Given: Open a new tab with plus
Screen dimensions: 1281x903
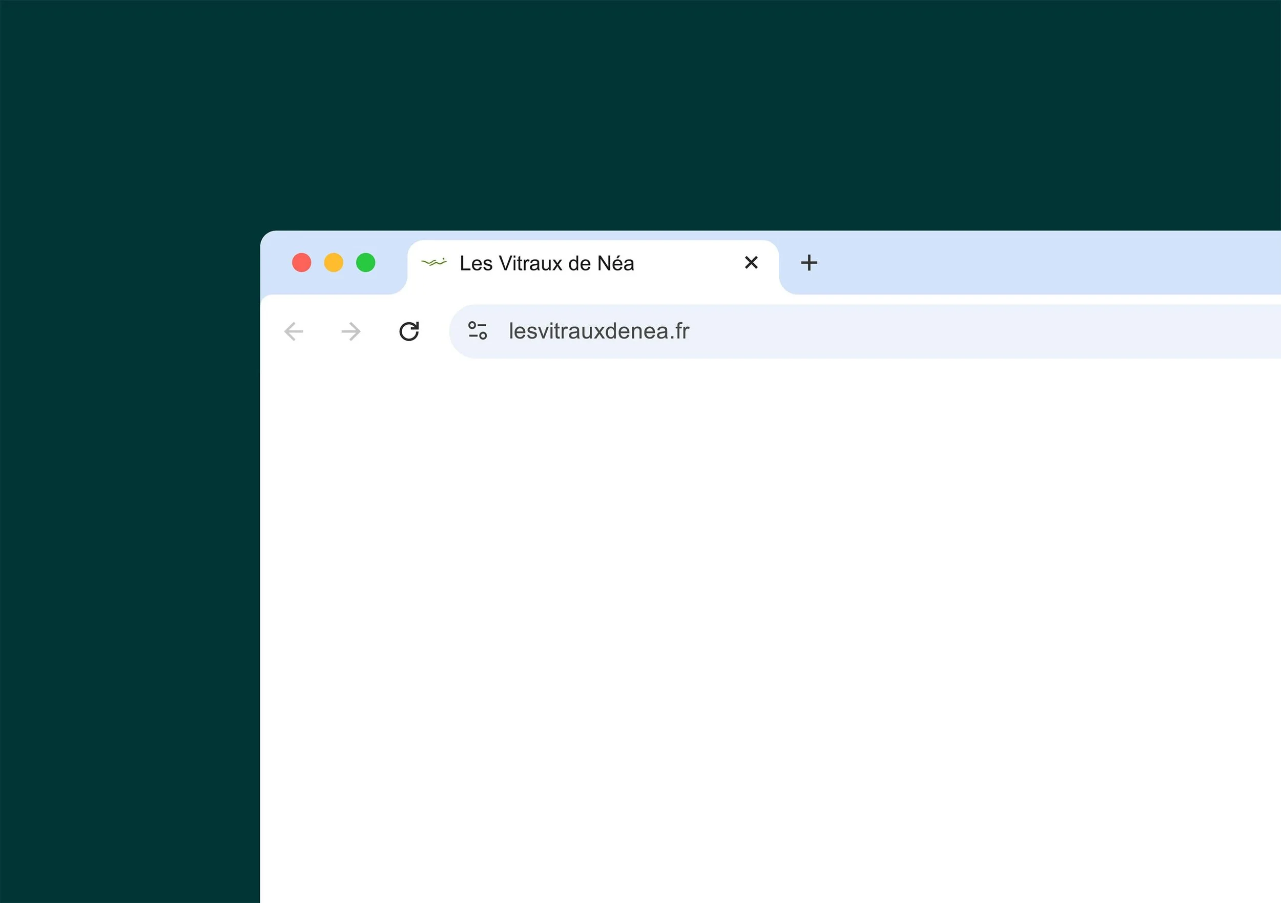Looking at the screenshot, I should coord(809,263).
